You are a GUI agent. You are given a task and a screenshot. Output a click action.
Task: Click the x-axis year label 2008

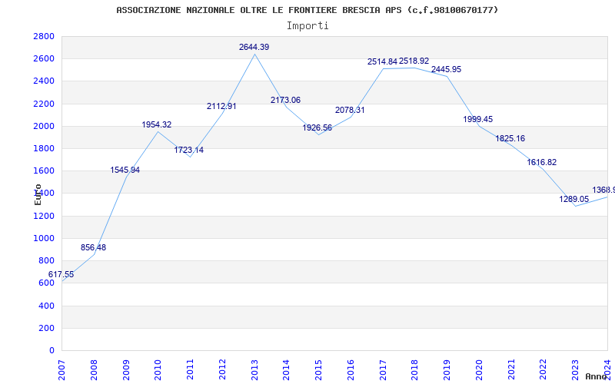[94, 370]
